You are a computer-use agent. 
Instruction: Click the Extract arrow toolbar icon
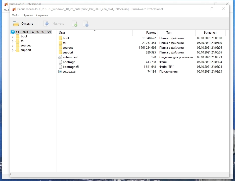(x=46, y=24)
